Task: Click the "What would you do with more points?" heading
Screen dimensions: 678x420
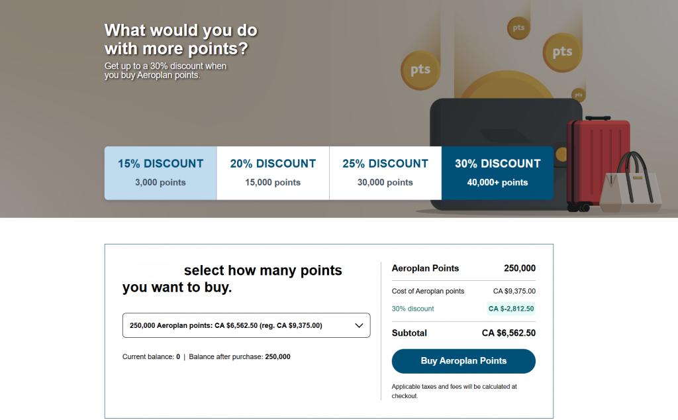Action: pos(181,39)
